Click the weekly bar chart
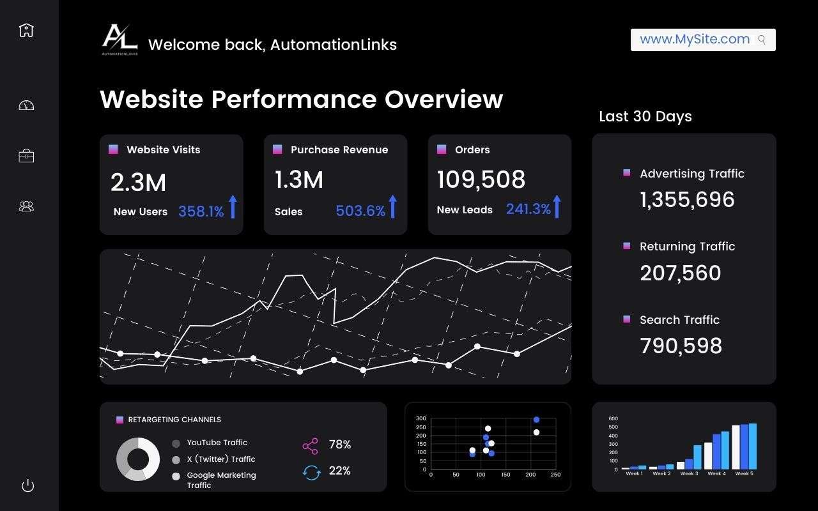 [x=684, y=446]
